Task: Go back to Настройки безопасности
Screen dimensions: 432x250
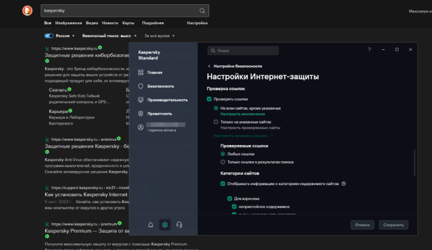Action: (x=238, y=66)
